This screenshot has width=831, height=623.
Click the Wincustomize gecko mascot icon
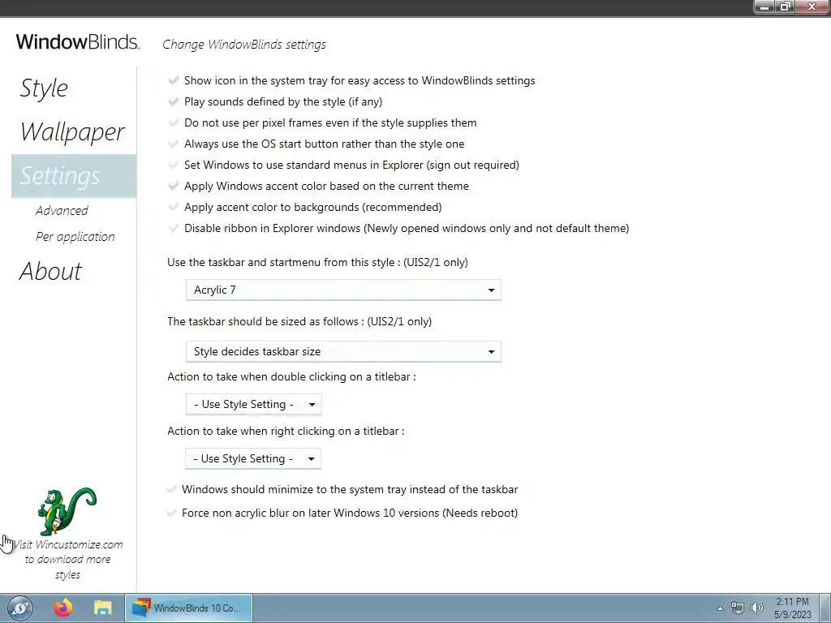click(67, 511)
